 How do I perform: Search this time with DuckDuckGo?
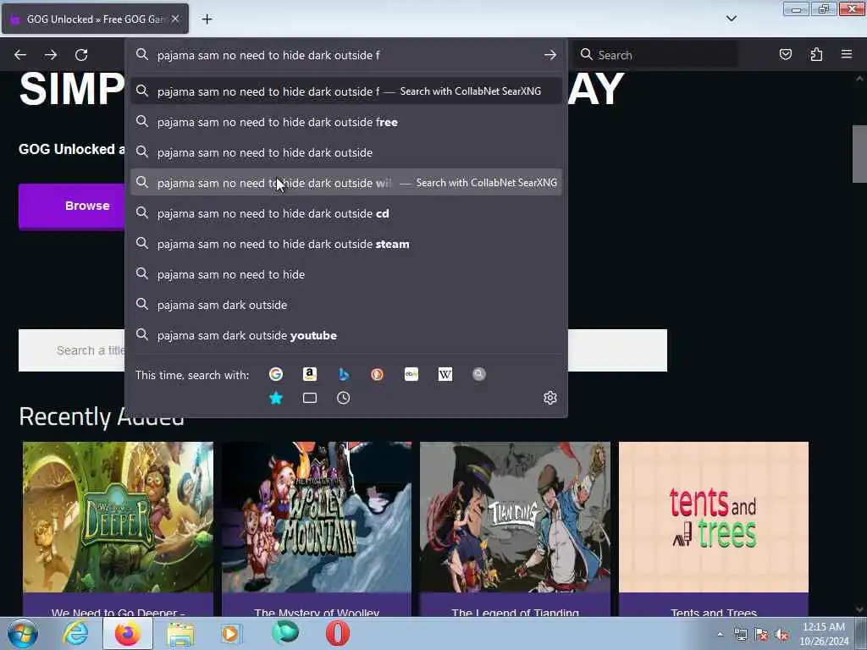tap(377, 374)
